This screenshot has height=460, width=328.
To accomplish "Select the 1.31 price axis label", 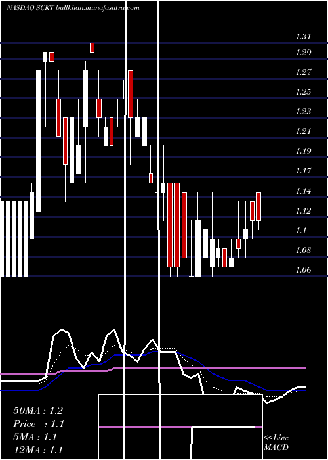I will 303,37.
